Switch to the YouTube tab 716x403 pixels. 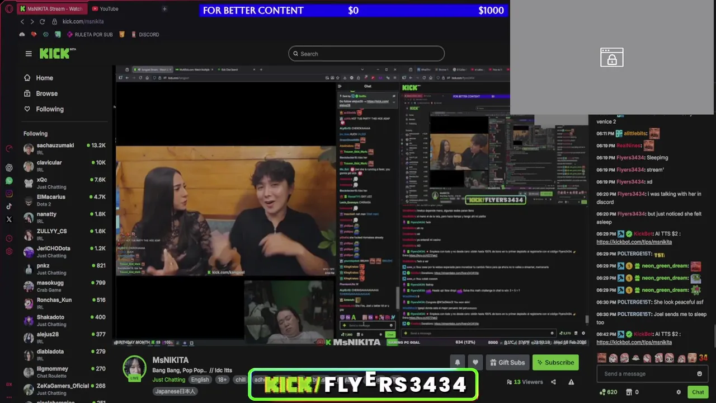point(105,8)
